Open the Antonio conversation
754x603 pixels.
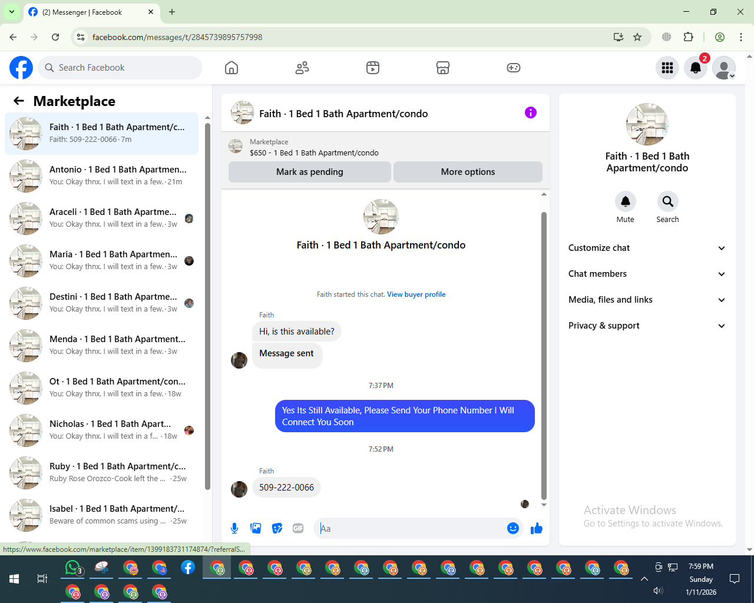point(102,176)
